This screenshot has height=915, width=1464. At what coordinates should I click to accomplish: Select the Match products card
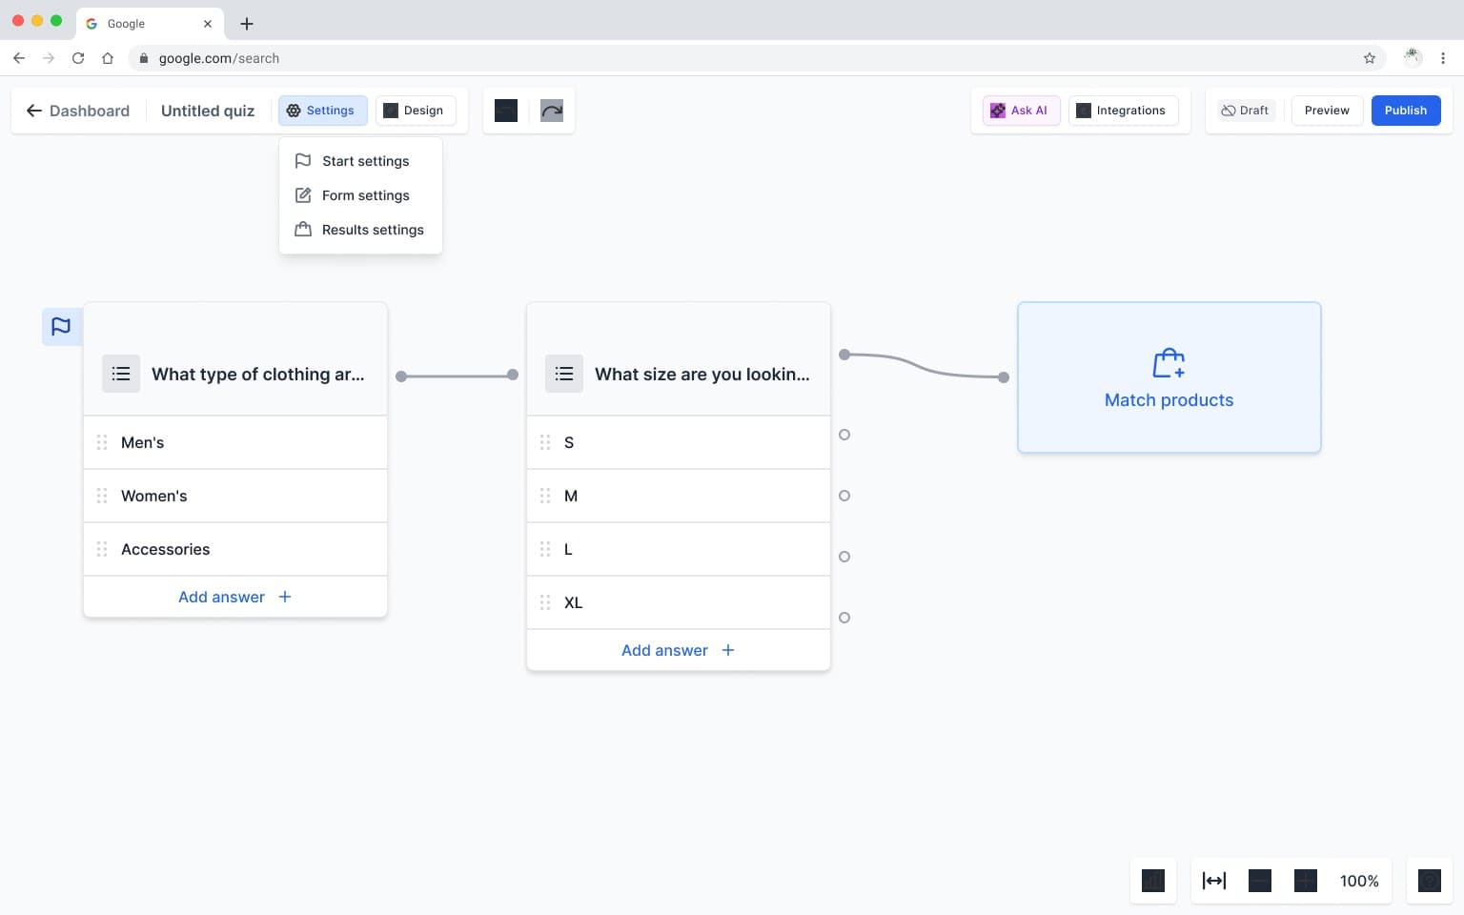tap(1169, 377)
